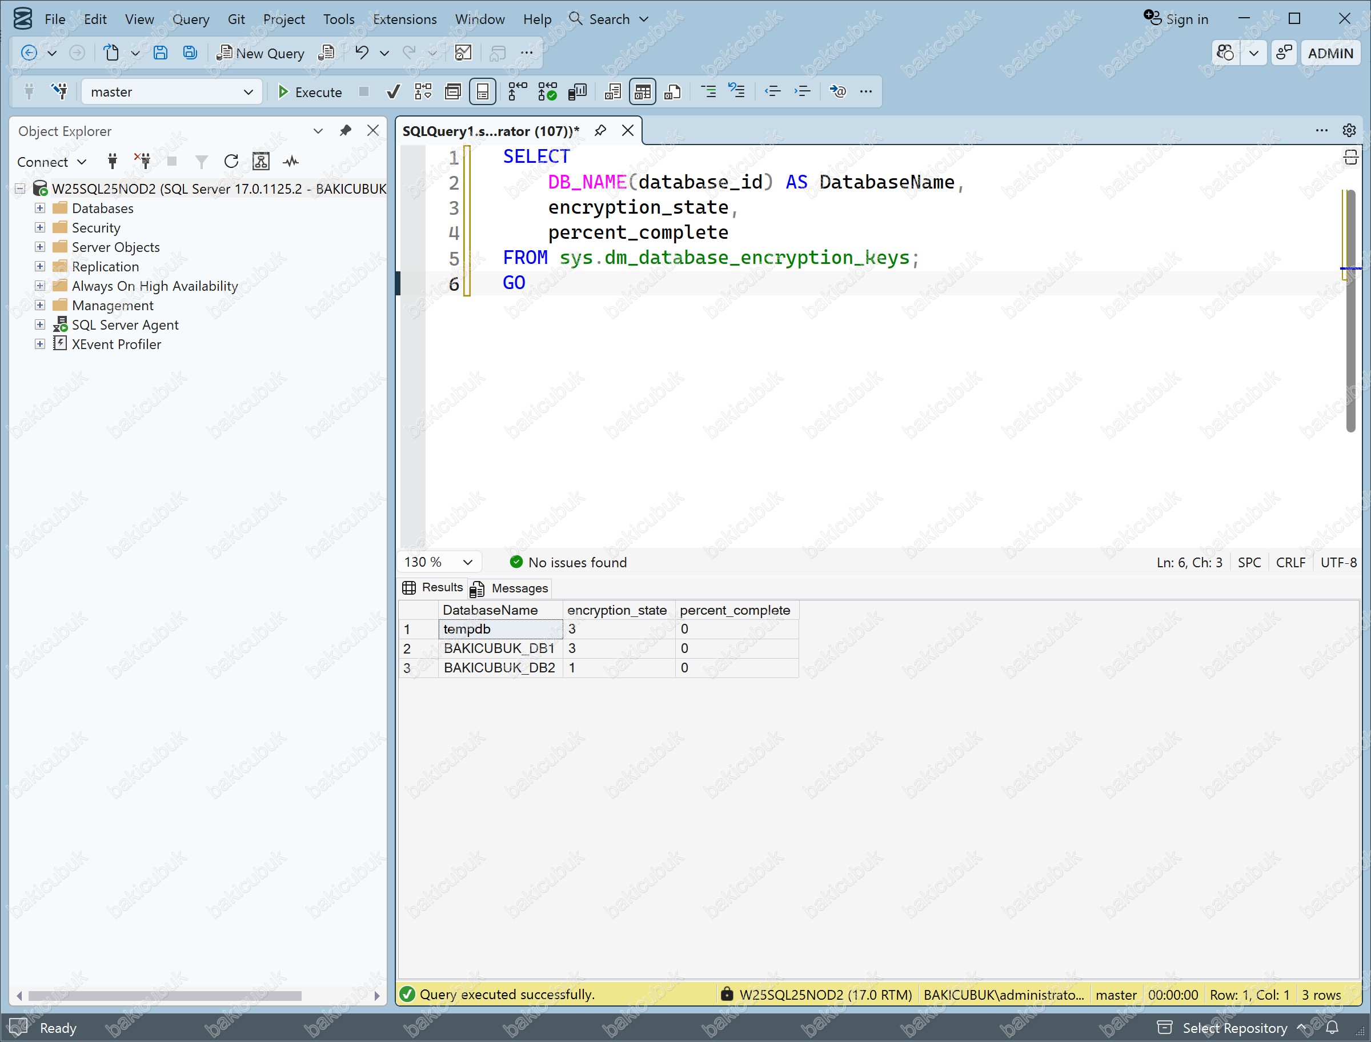Image resolution: width=1371 pixels, height=1042 pixels.
Task: Click Disconnect icon in Object Explorer
Action: [143, 161]
